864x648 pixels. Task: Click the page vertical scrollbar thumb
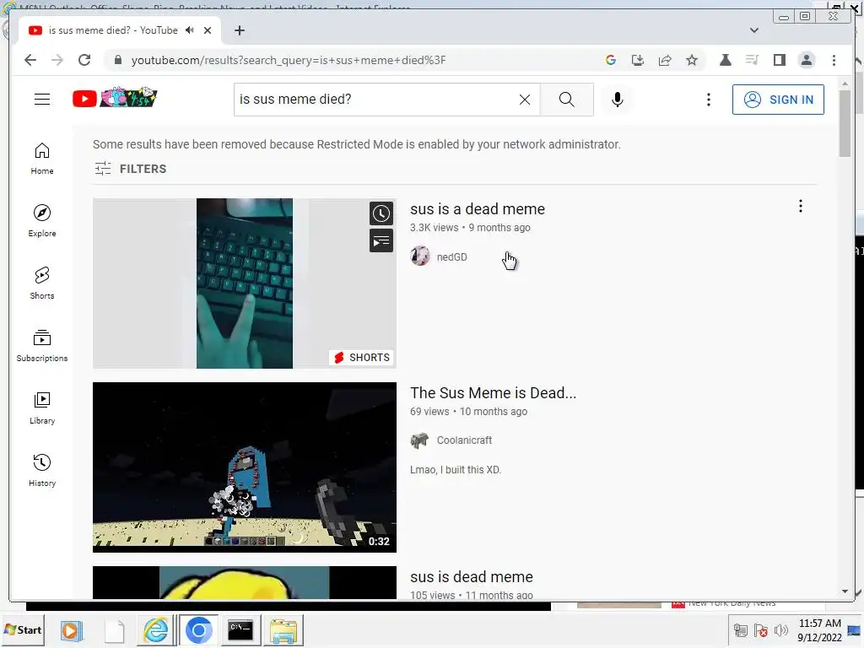(x=844, y=123)
